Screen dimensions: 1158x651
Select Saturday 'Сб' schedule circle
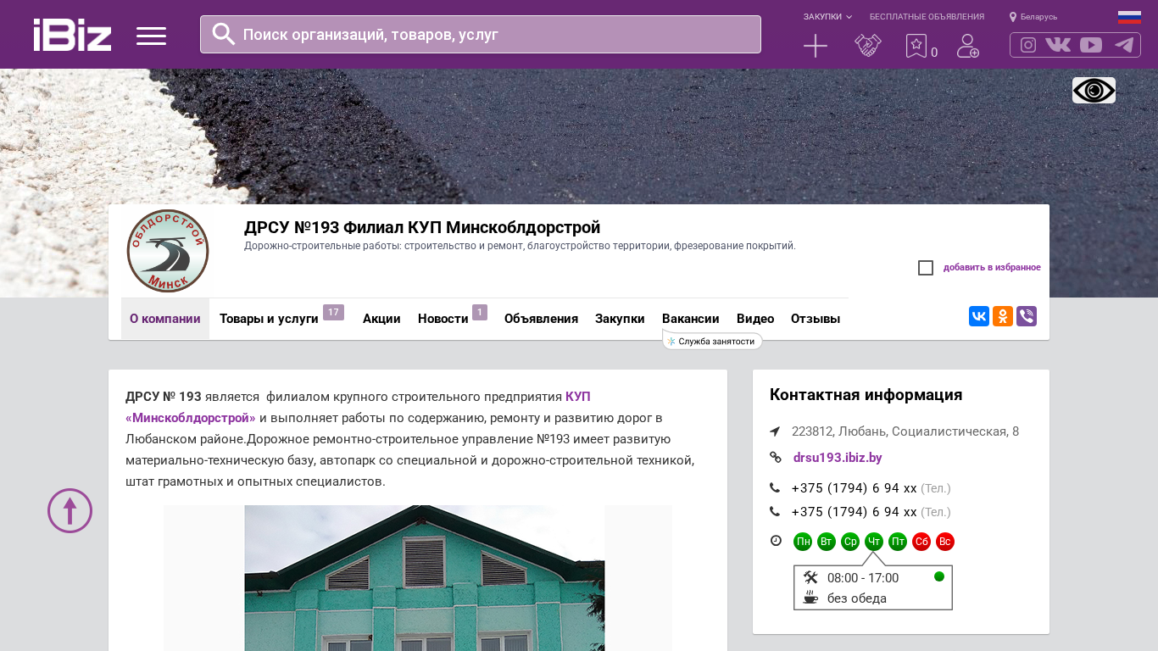tap(921, 542)
